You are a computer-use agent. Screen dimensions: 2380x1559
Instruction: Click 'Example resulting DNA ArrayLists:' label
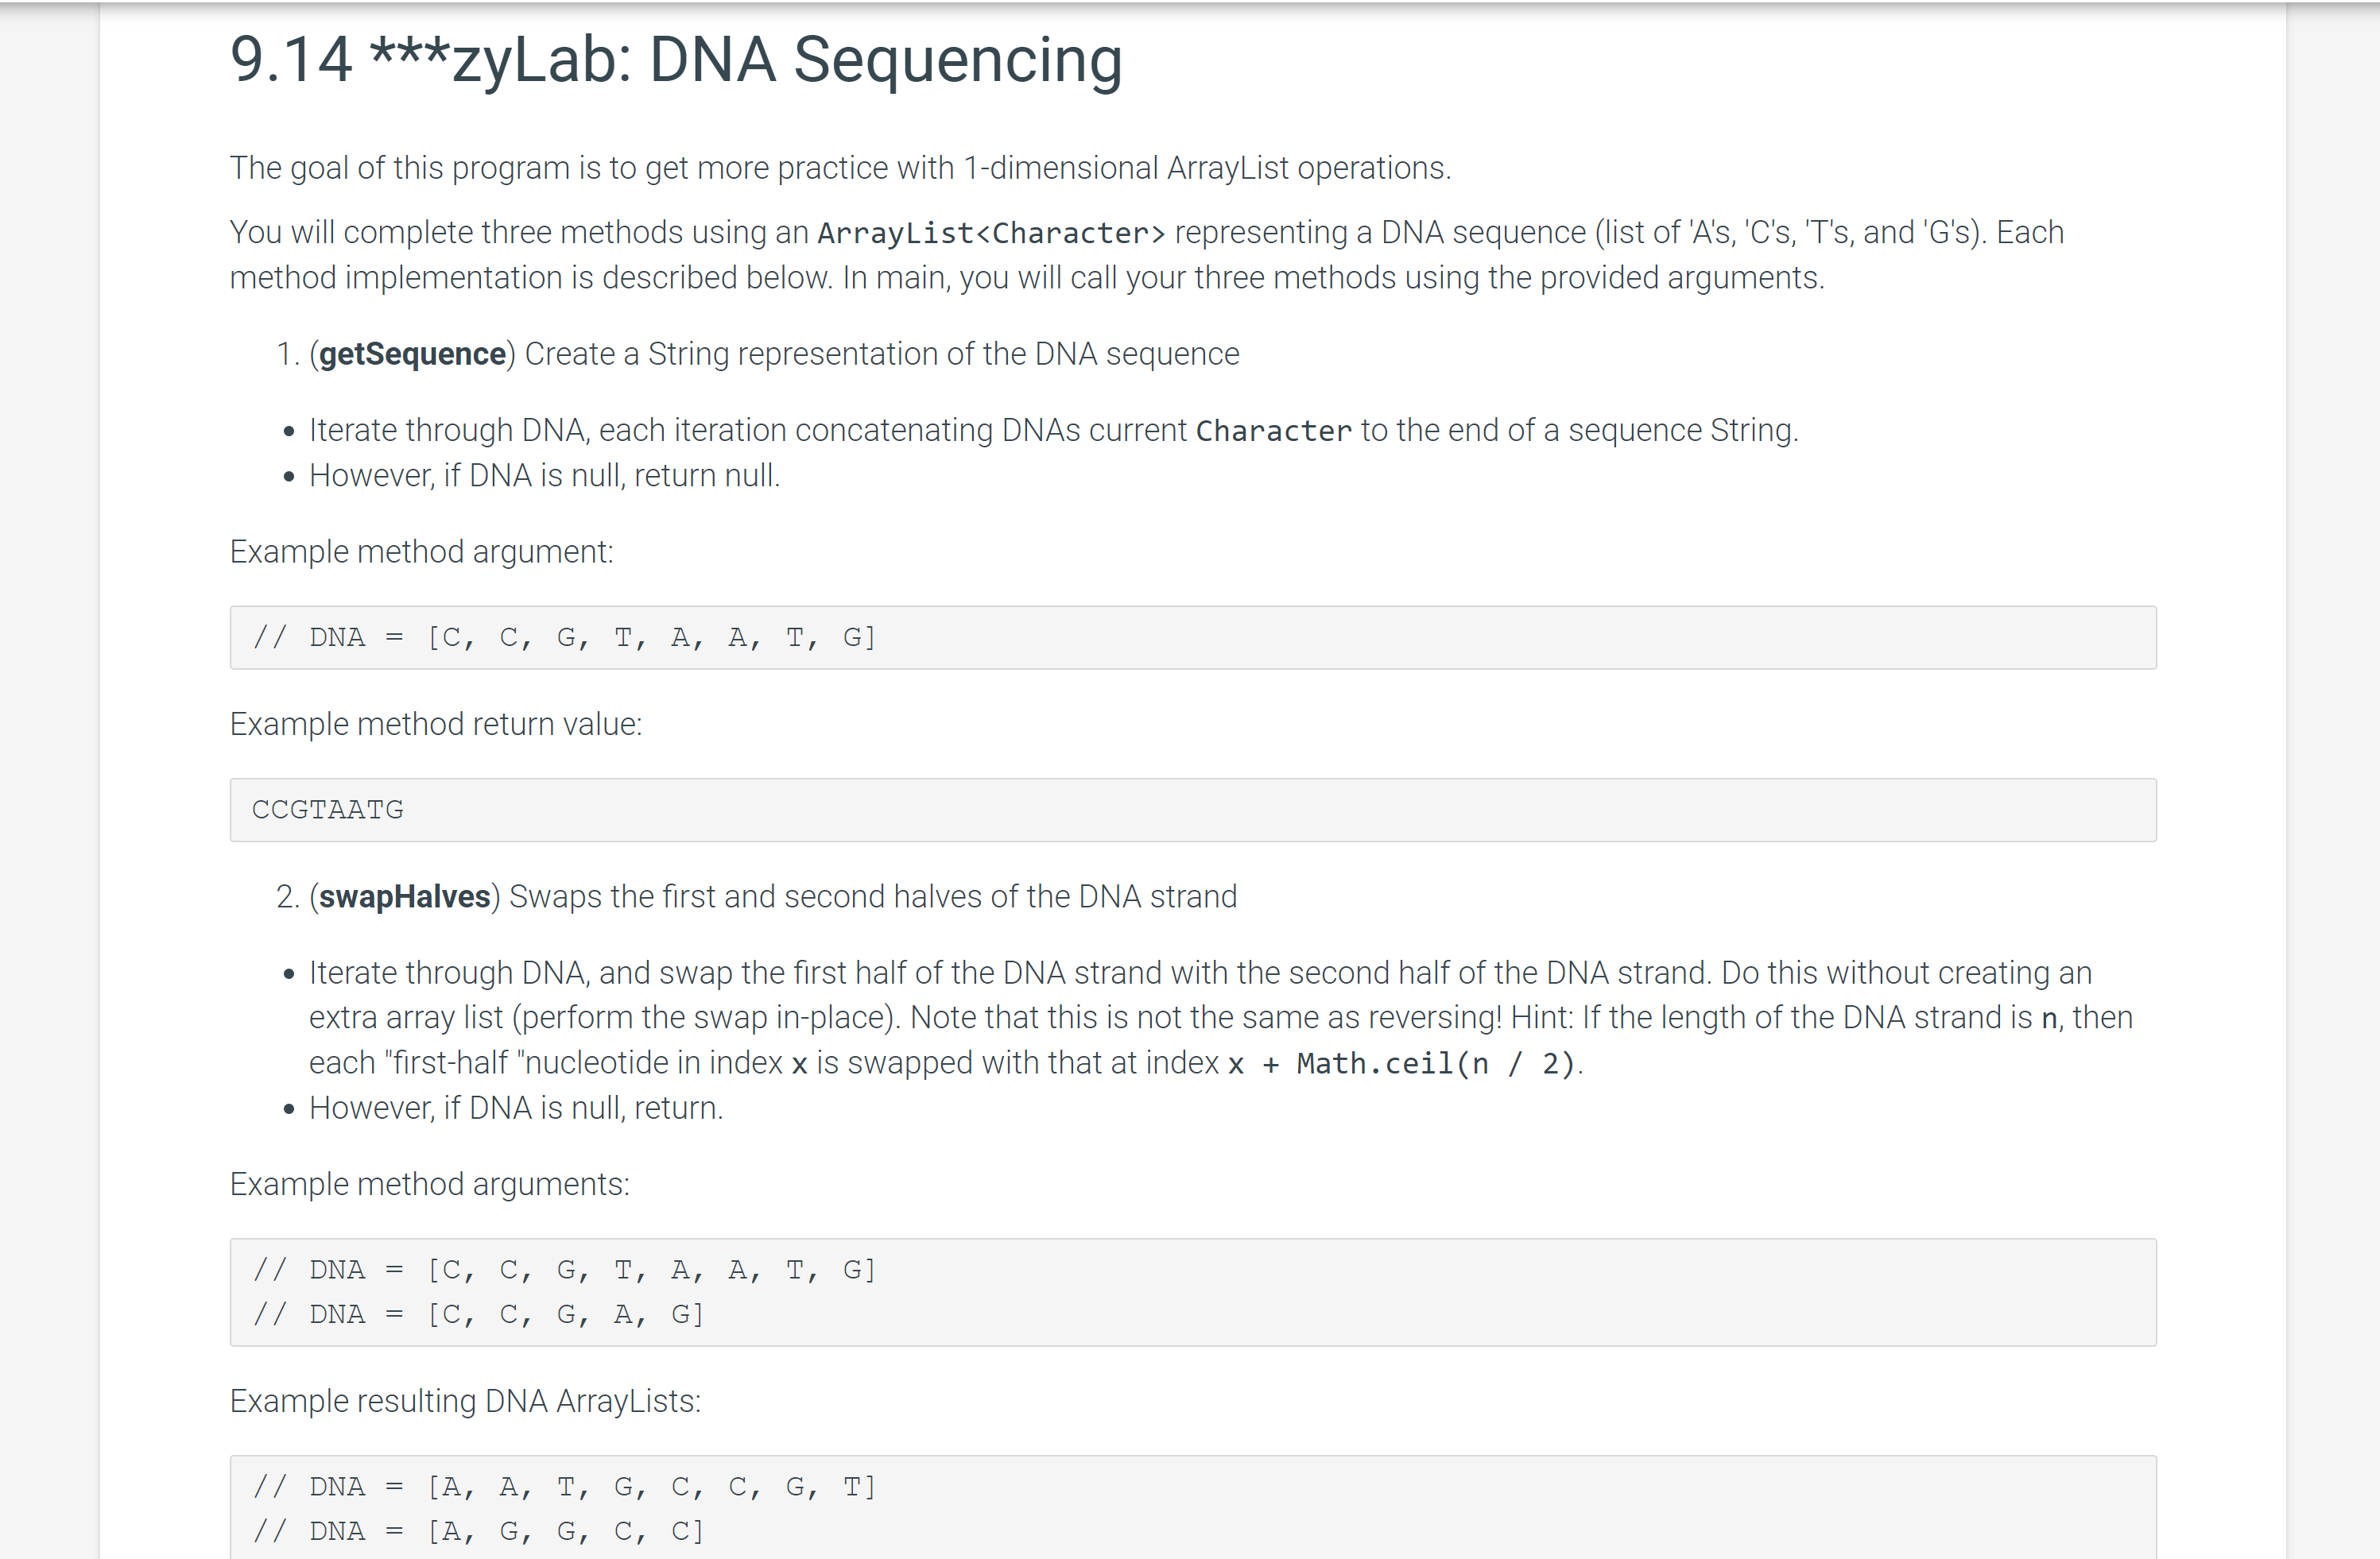tap(465, 1401)
